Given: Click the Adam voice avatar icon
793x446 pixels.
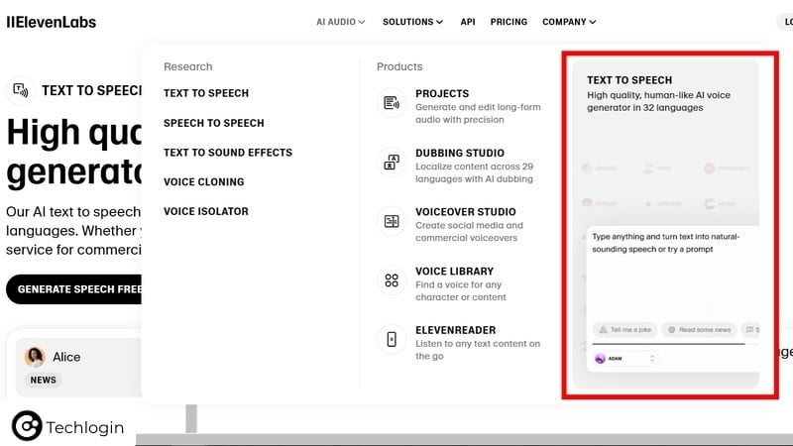Looking at the screenshot, I should 601,359.
